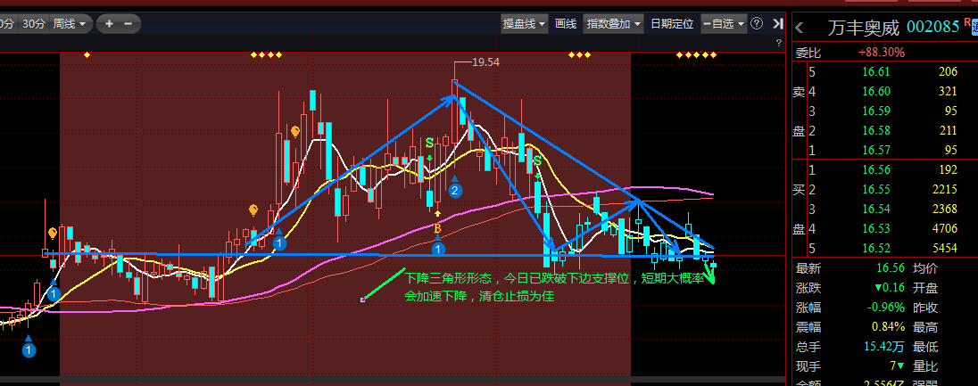978x386 pixels.
Task: Click buy level 5 volume 5454
Action: pyautogui.click(x=945, y=248)
